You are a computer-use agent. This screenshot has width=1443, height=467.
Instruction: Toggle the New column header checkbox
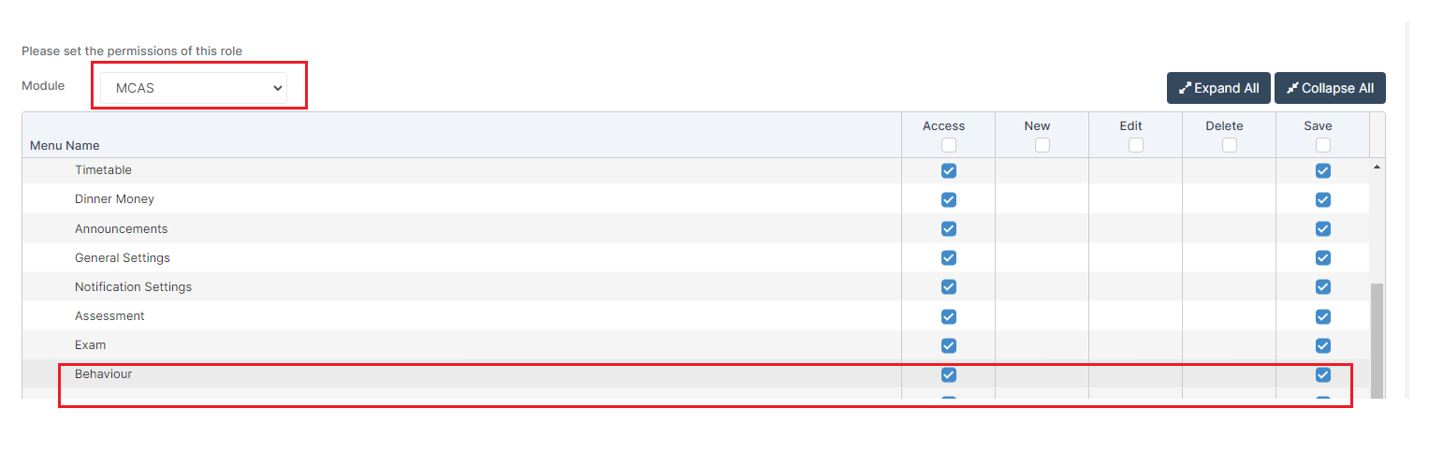pyautogui.click(x=1042, y=145)
